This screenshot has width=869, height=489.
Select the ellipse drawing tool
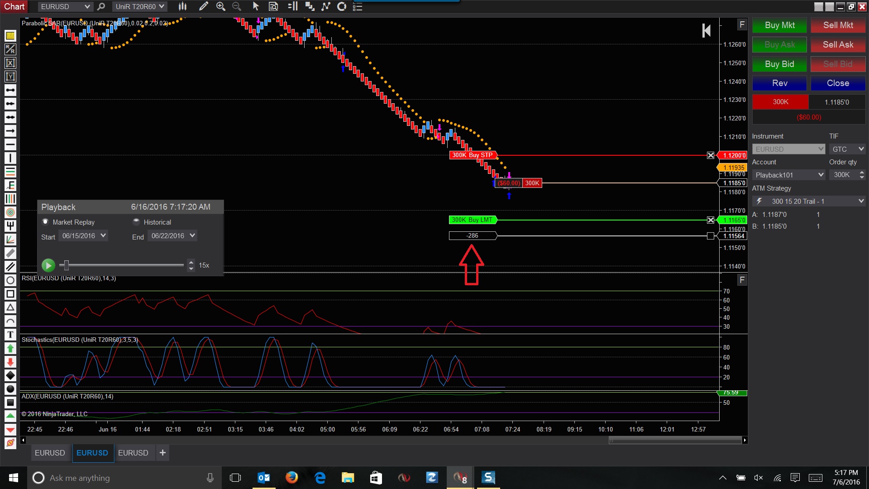click(10, 280)
